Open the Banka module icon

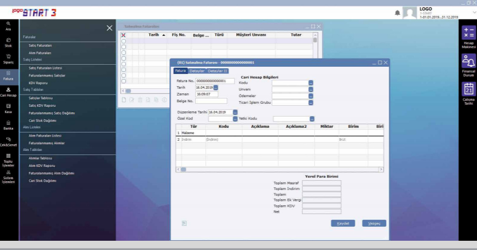click(8, 125)
